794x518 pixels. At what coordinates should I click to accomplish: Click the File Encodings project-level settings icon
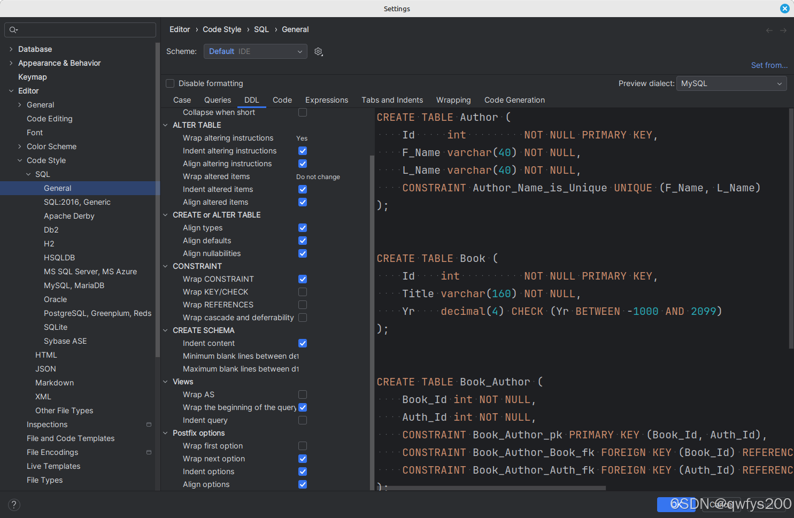[x=149, y=452]
